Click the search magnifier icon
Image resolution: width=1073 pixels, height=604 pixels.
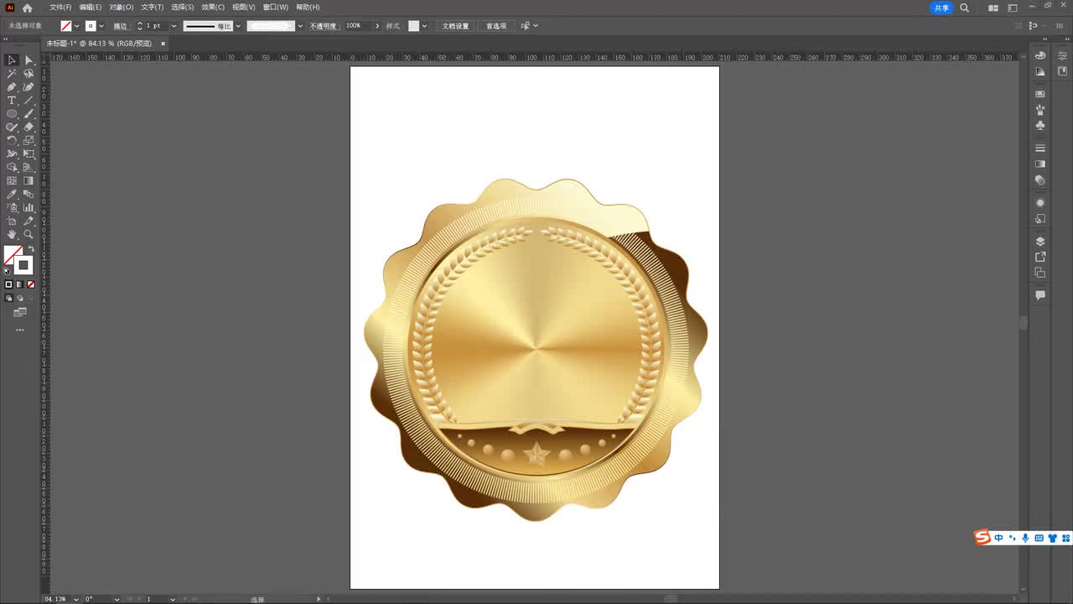coord(964,8)
